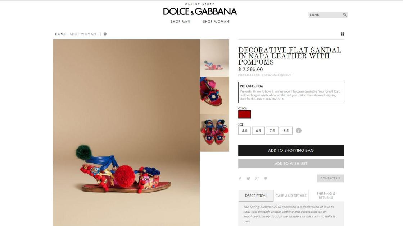
Task: Share product on Google Plus
Action: click(x=257, y=179)
